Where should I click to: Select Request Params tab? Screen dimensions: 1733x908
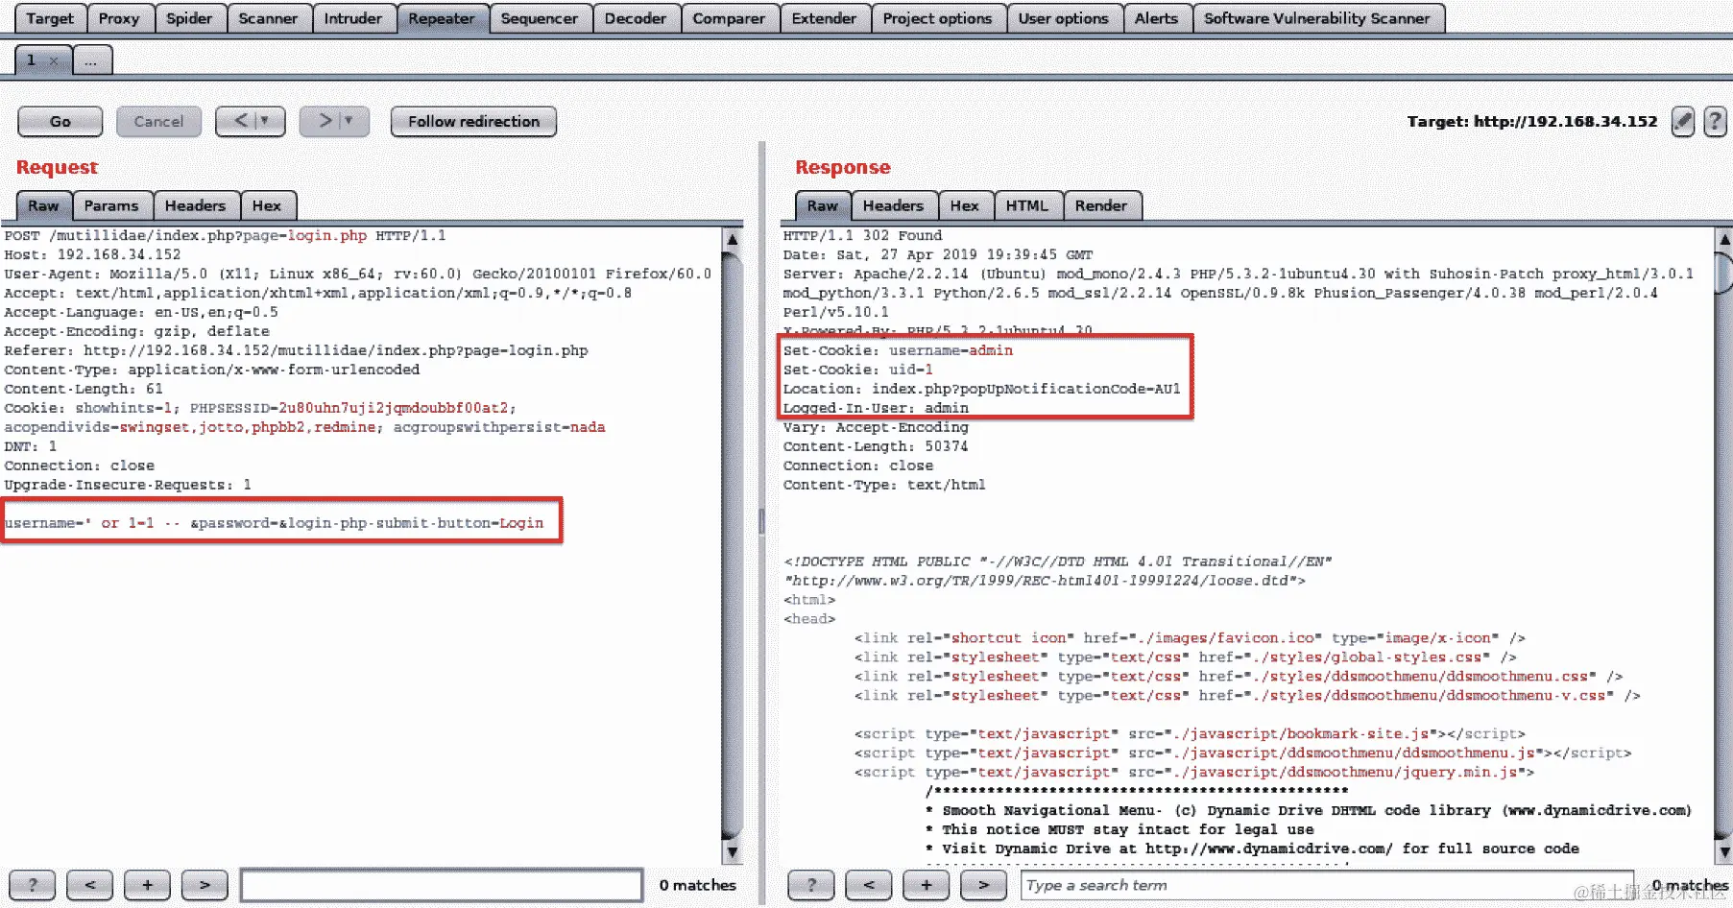[x=111, y=205]
